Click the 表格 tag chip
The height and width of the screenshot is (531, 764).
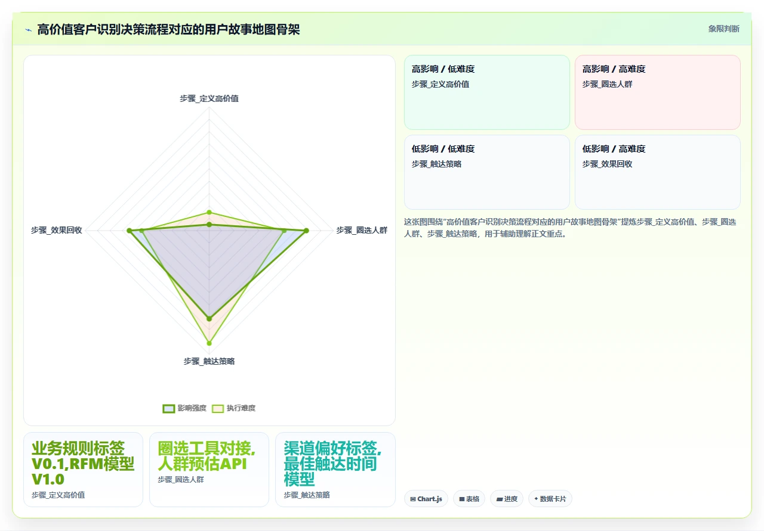469,499
